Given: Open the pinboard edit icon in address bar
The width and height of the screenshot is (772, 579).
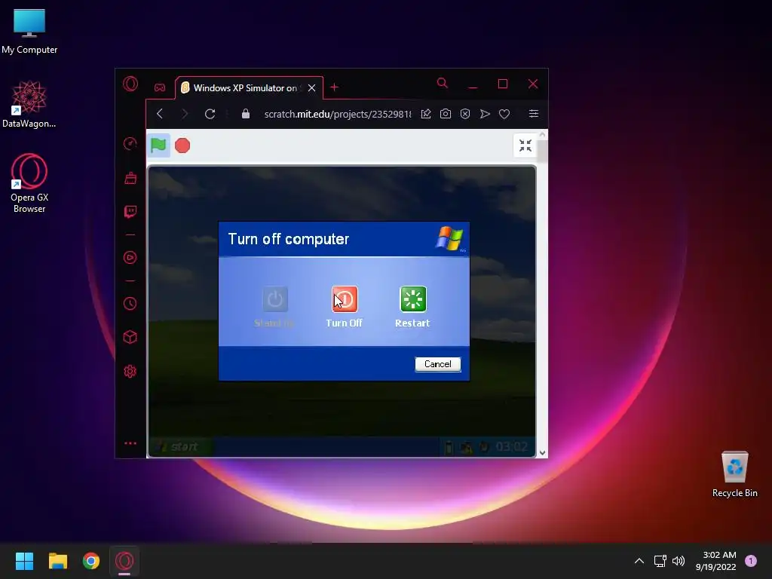Looking at the screenshot, I should 426,114.
